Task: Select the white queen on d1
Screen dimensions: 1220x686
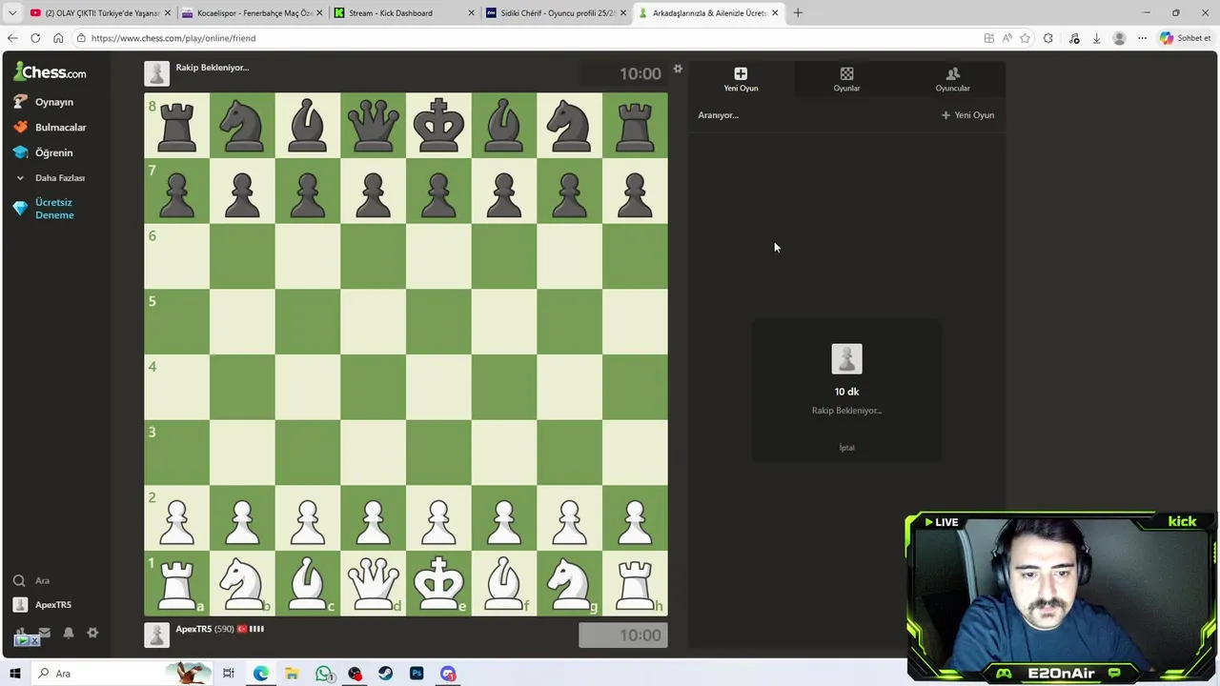Action: pyautogui.click(x=373, y=583)
